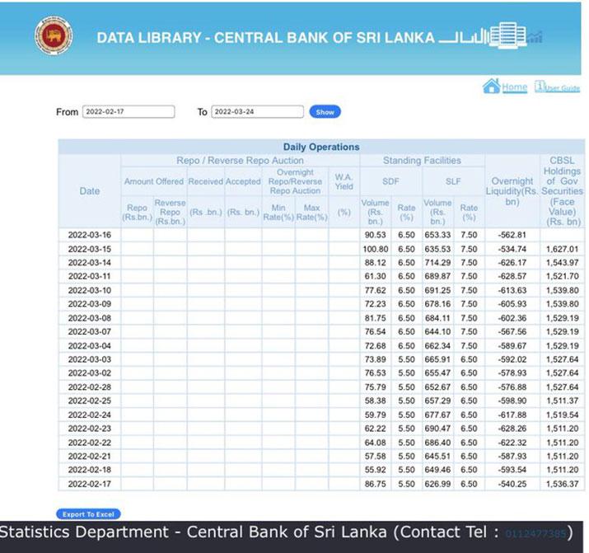Select the date cell 2022-03-09
This screenshot has width=589, height=553.
[x=90, y=304]
